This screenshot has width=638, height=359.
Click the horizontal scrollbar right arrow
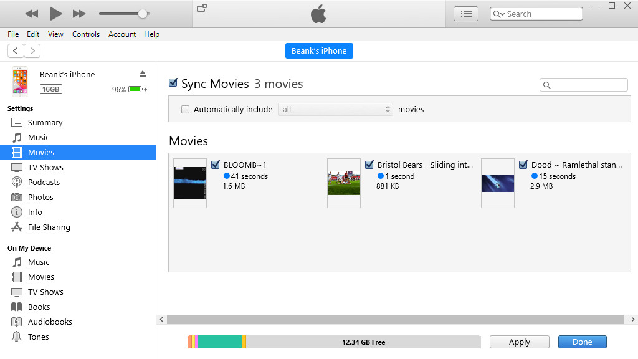coord(633,320)
